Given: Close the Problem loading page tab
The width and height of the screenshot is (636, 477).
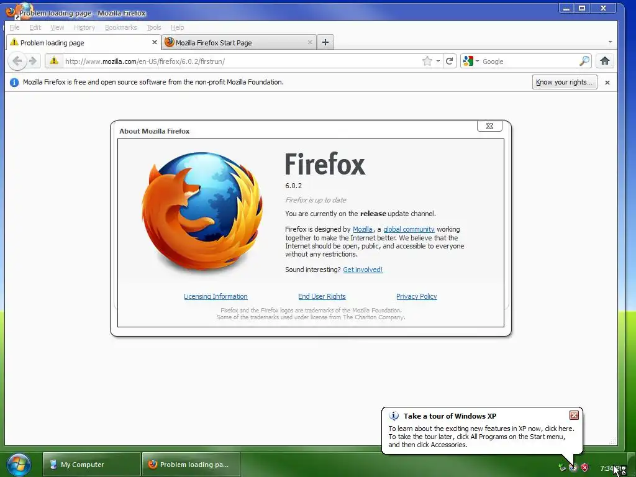Looking at the screenshot, I should pos(155,42).
